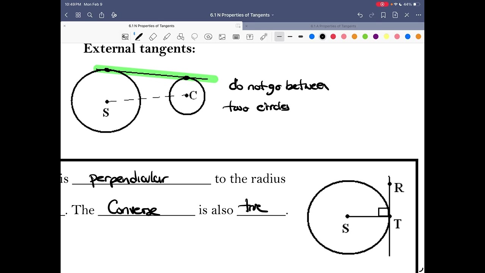The height and width of the screenshot is (273, 485).
Task: Pick the red pen color
Action: (x=333, y=37)
